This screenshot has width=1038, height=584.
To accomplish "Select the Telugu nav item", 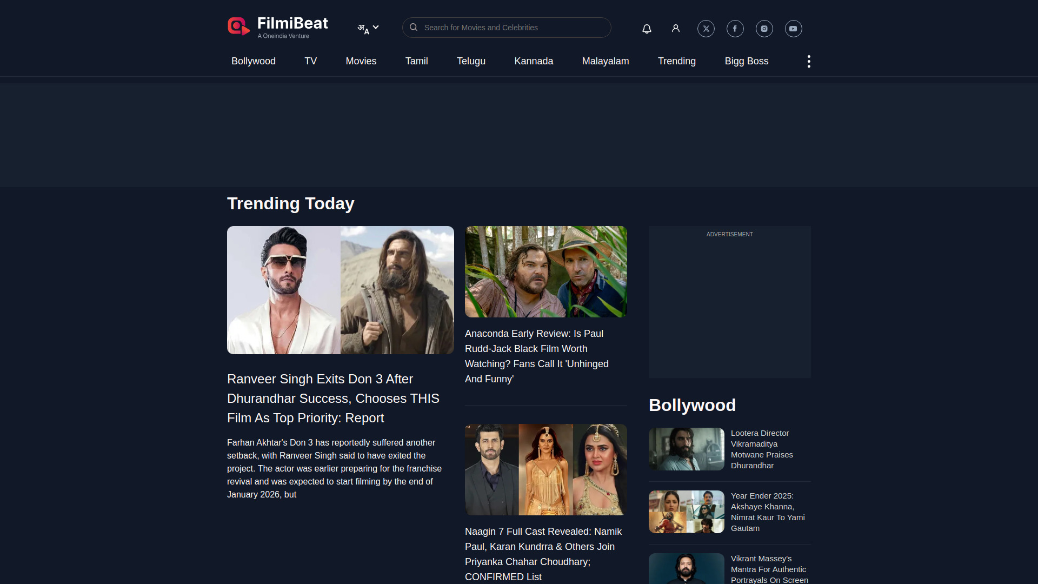I will [471, 61].
